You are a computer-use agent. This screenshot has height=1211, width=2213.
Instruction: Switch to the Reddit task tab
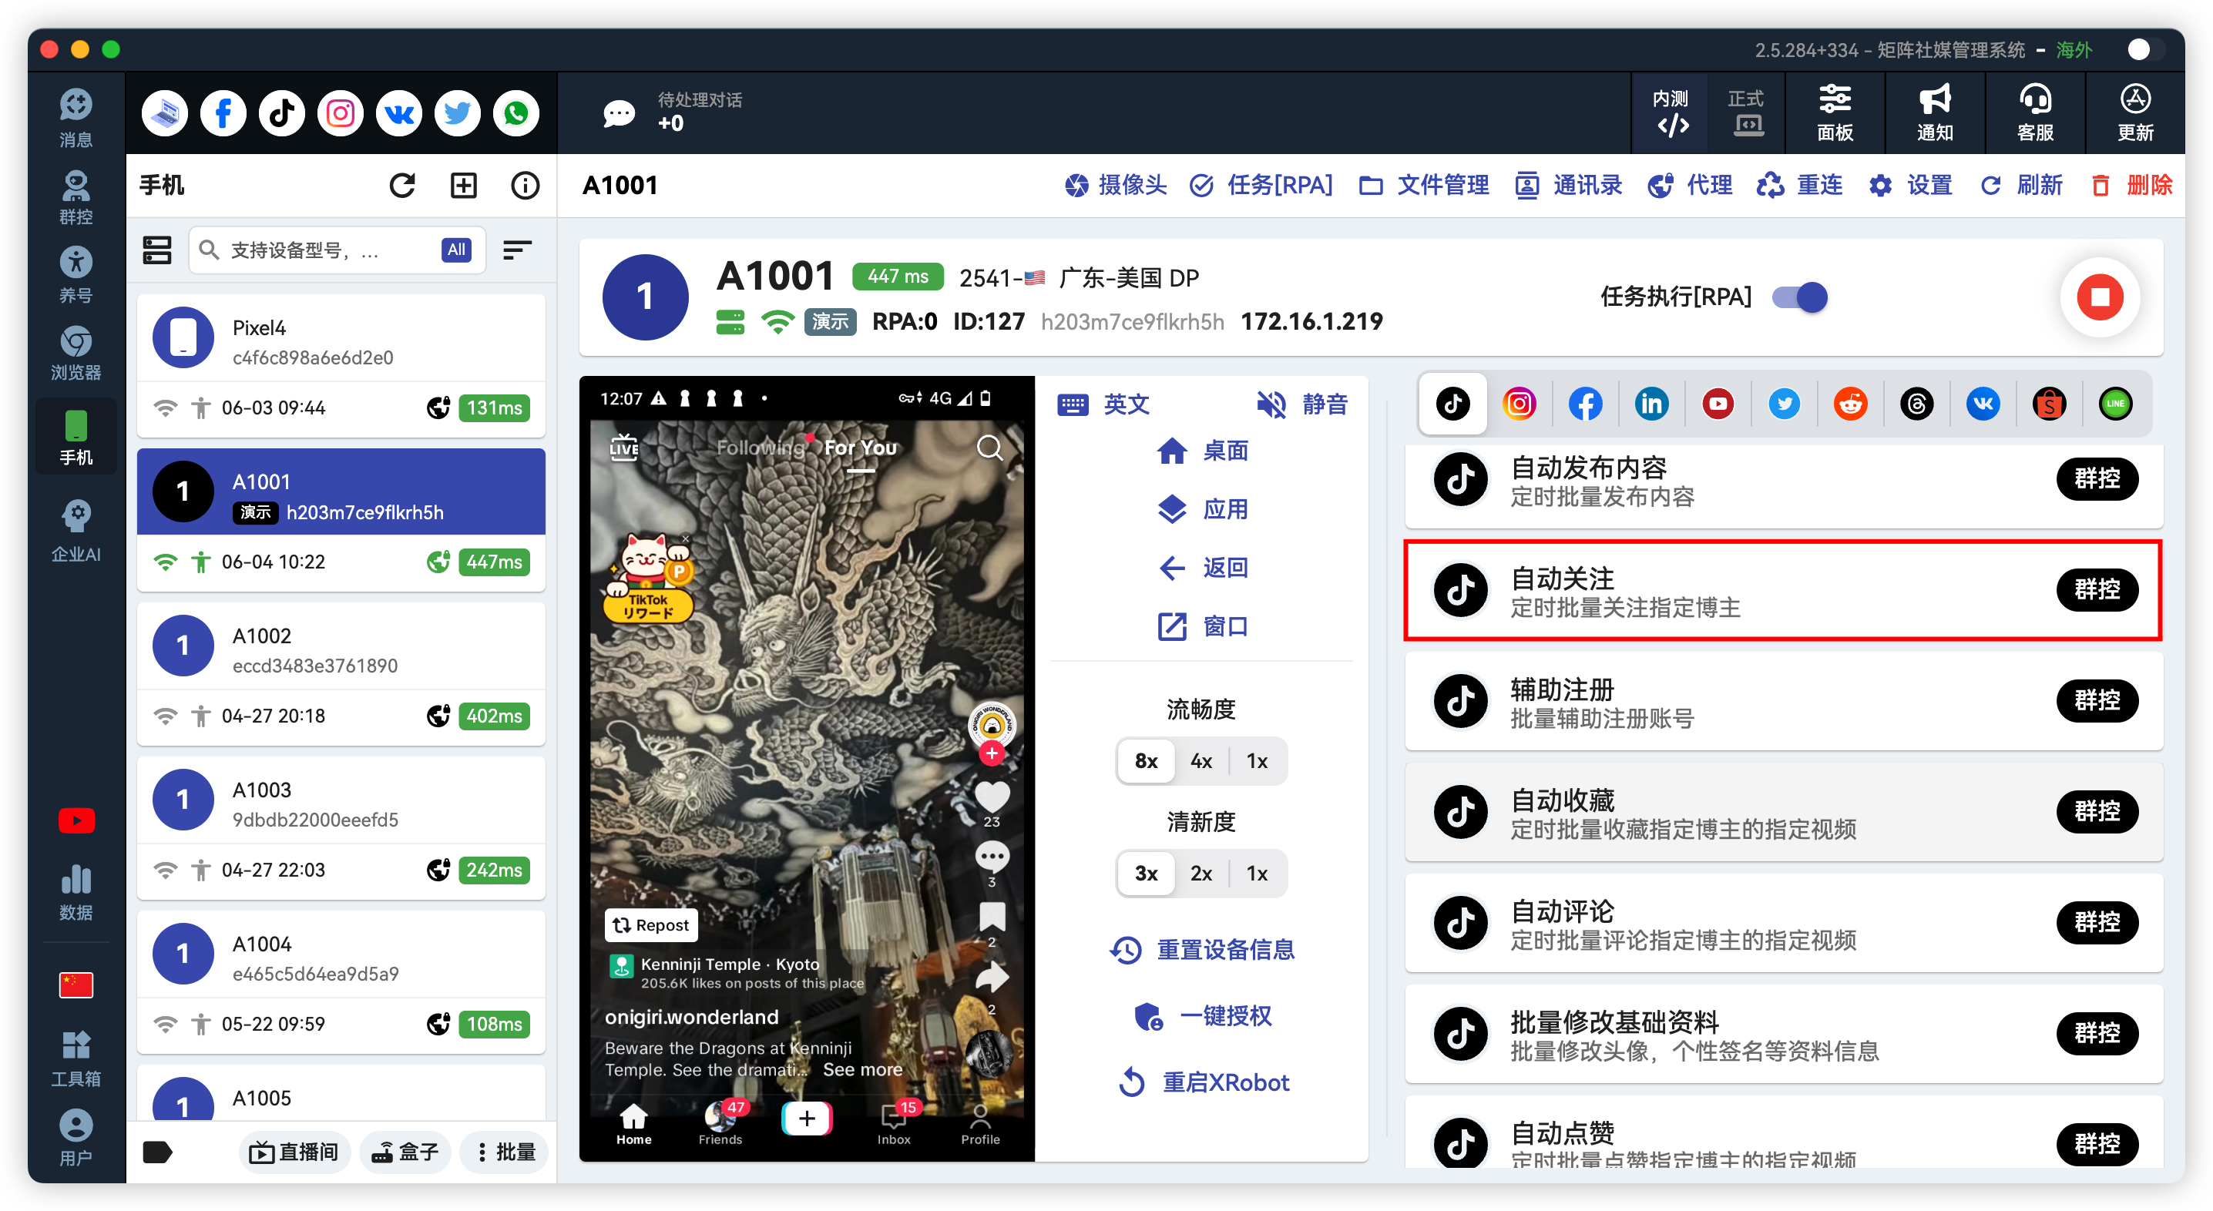[x=1851, y=404]
